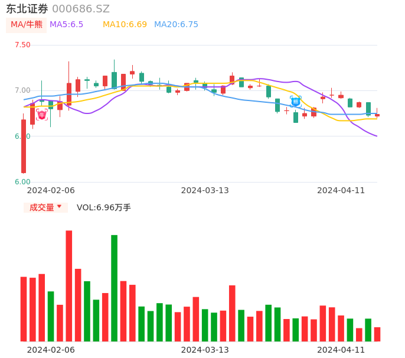The image size is (405, 358).
Task: Click the blue bear marker icon on the chart
Action: (x=295, y=102)
